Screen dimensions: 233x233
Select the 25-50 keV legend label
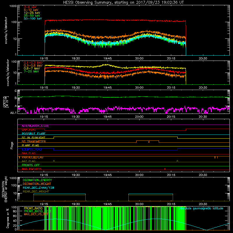[x=32, y=16]
